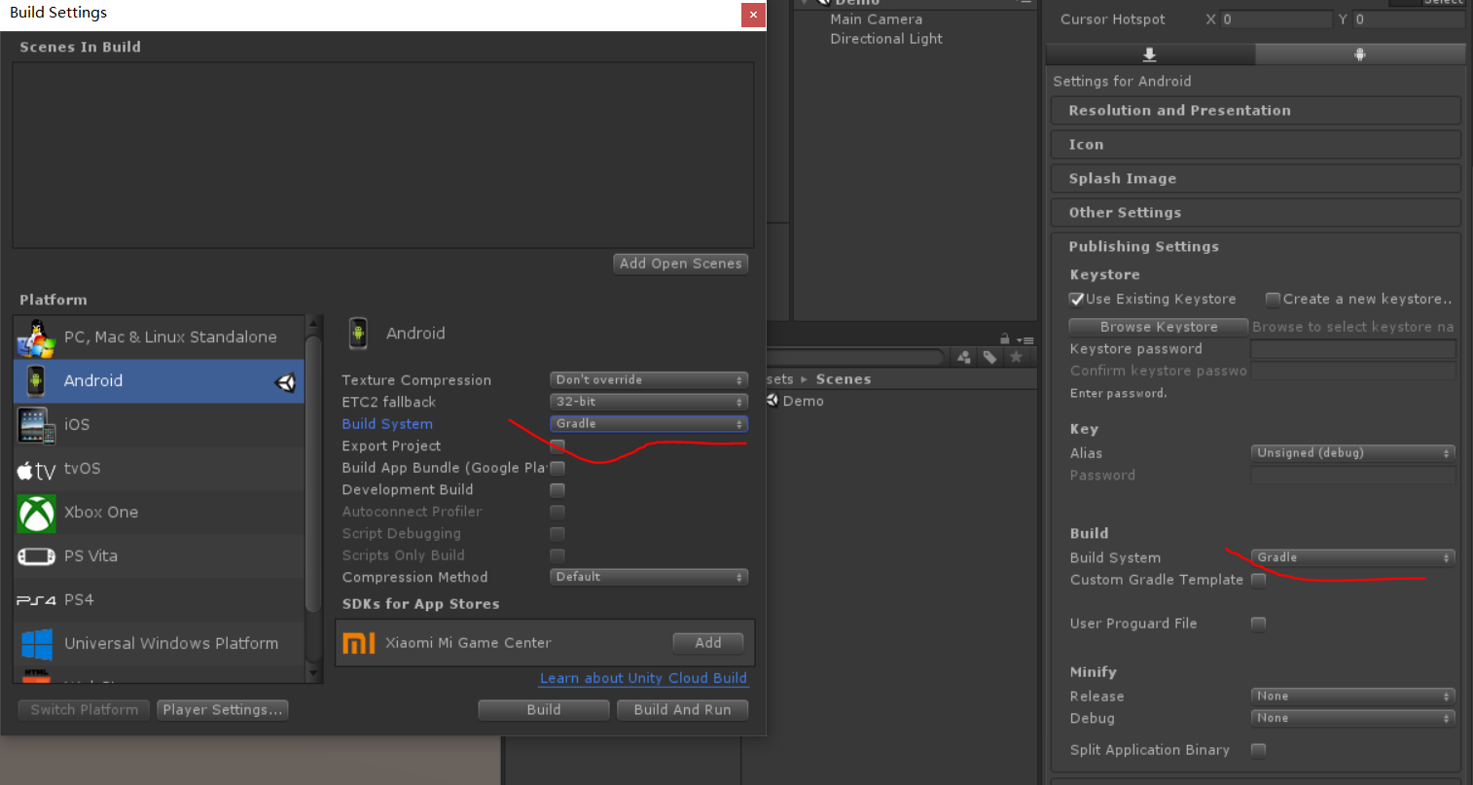
Task: Click the tvOS platform icon
Action: (x=36, y=468)
